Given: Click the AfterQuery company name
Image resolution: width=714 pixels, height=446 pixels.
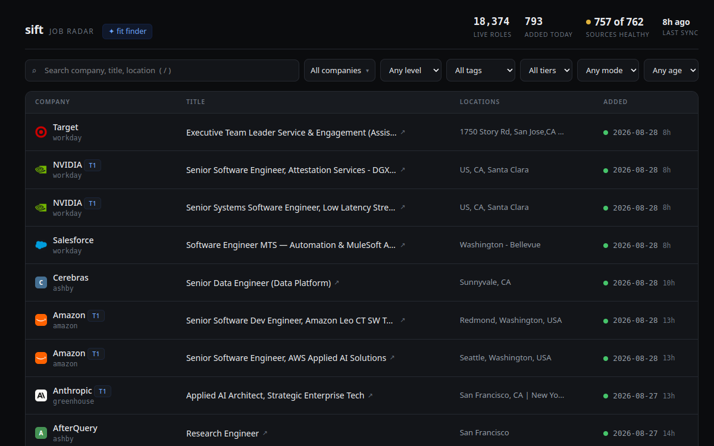Looking at the screenshot, I should click(75, 428).
